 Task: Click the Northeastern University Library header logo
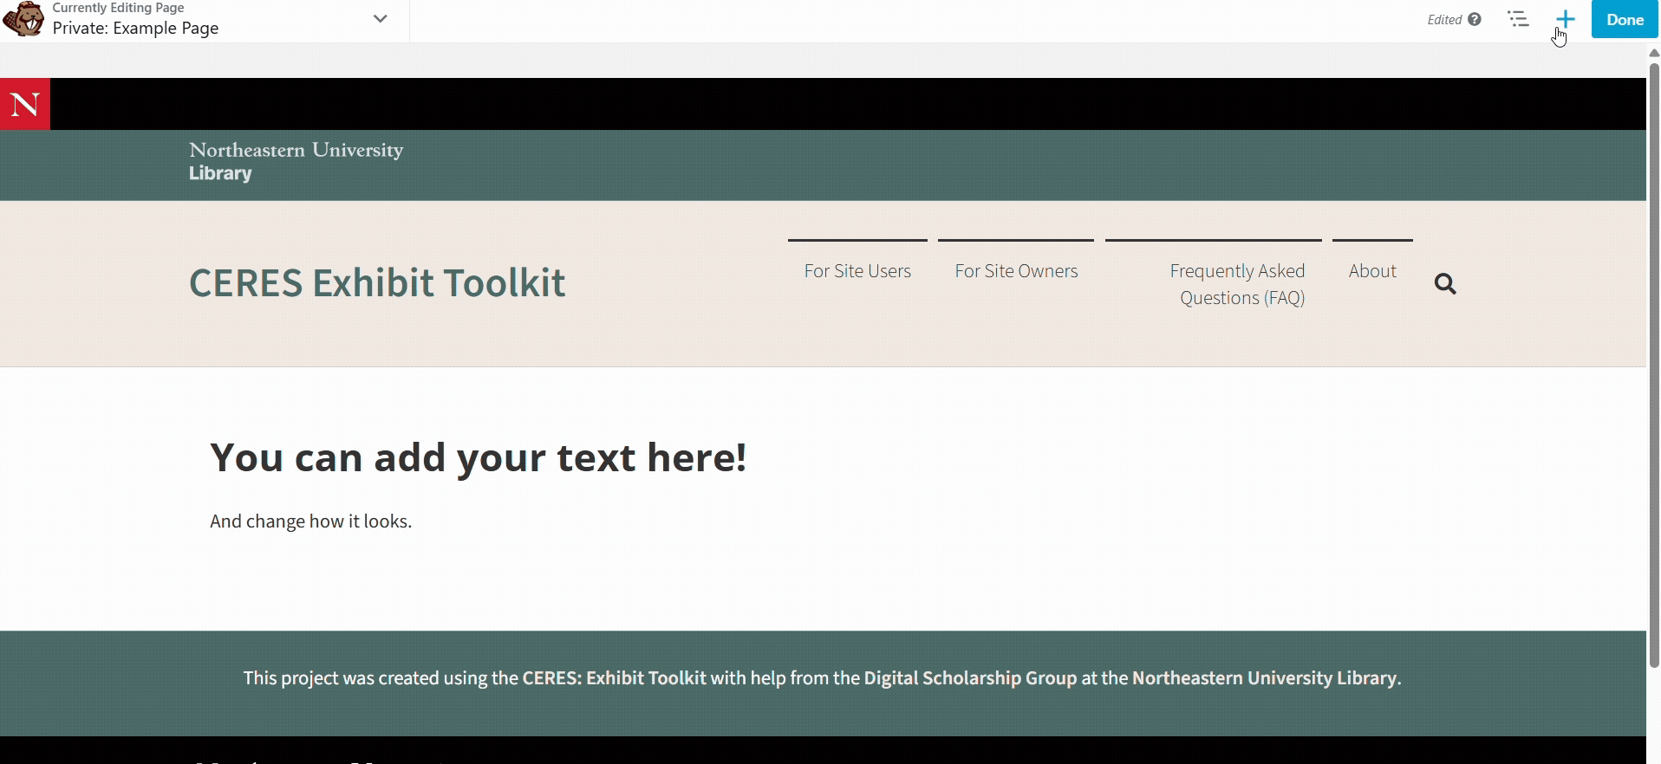point(296,162)
